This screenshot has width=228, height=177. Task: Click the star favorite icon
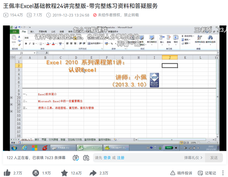(64, 173)
